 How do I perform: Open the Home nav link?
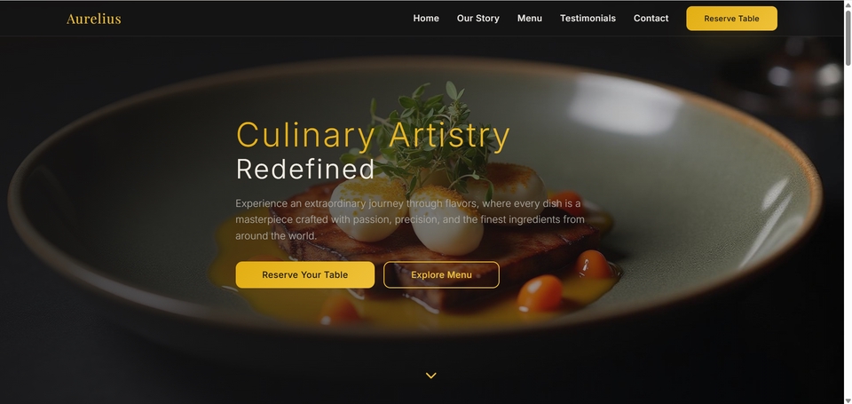point(426,19)
